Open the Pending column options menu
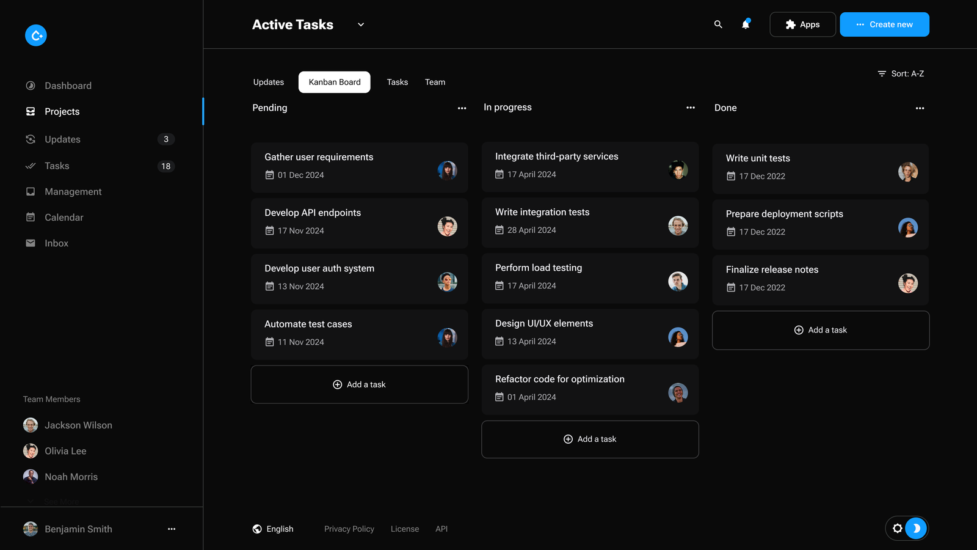This screenshot has height=550, width=977. coord(462,108)
